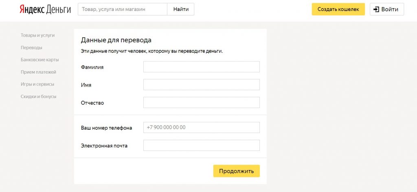417x192 pixels.
Task: Focus the Имя text field
Action: tap(201, 85)
